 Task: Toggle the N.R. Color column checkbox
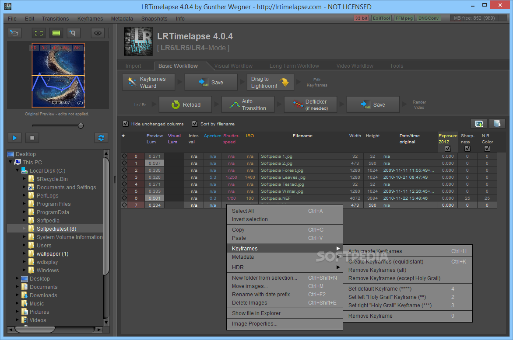487,149
